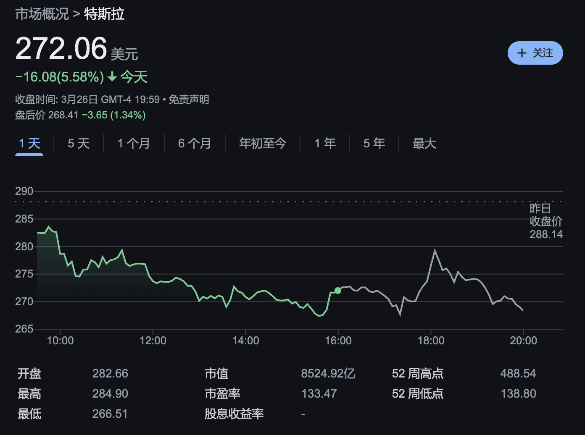Select the after-hours price 268.41
The height and width of the screenshot is (435, 585).
click(63, 115)
